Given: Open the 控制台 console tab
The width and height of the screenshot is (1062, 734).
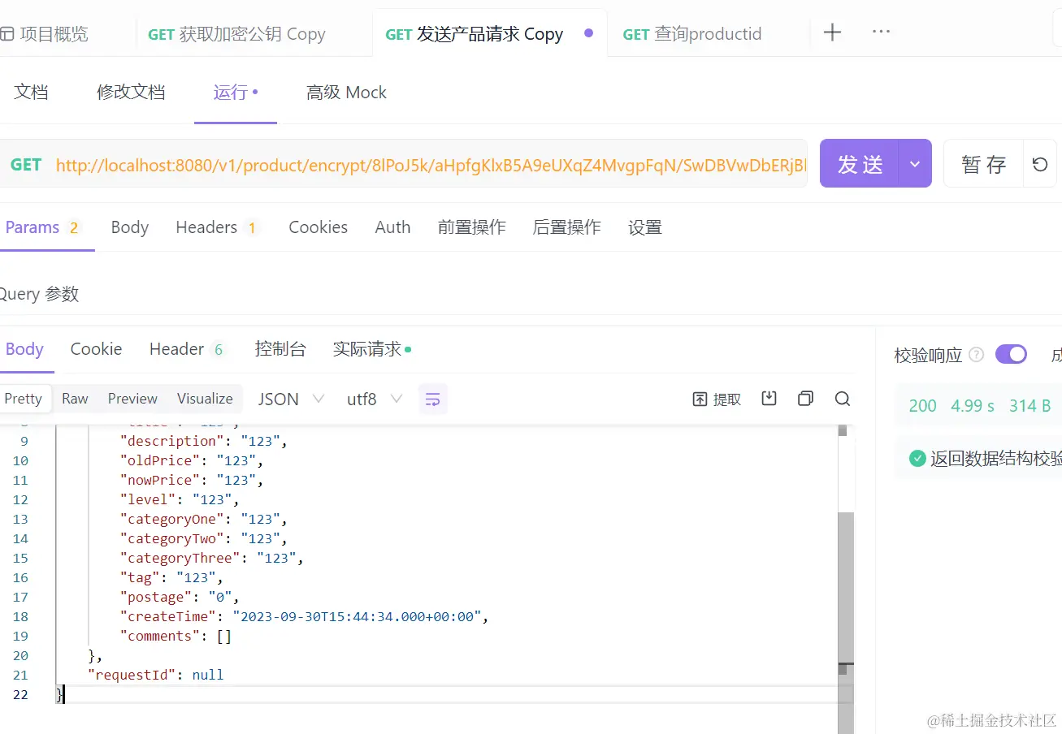Looking at the screenshot, I should [x=280, y=349].
